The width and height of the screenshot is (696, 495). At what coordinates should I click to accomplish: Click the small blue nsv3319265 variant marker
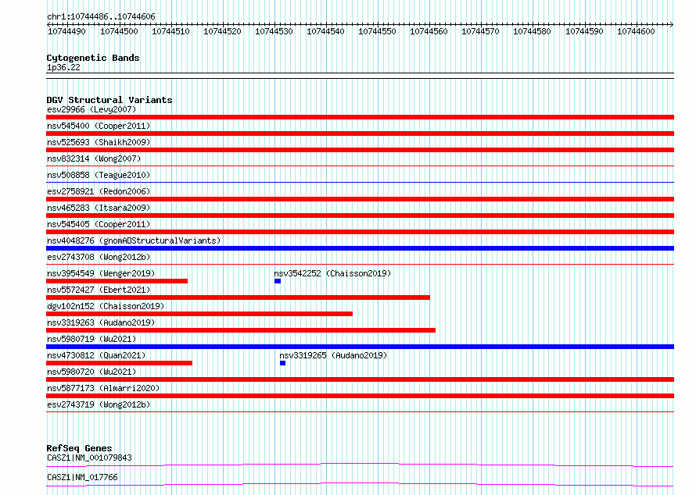coord(282,363)
